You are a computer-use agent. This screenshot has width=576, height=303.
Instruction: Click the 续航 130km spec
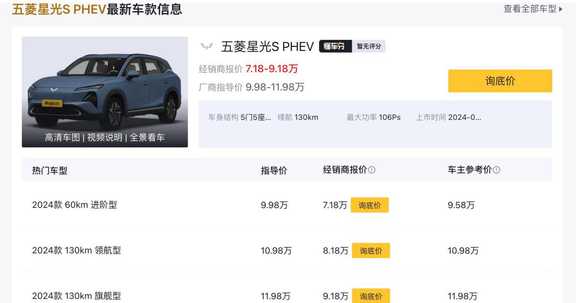[298, 117]
